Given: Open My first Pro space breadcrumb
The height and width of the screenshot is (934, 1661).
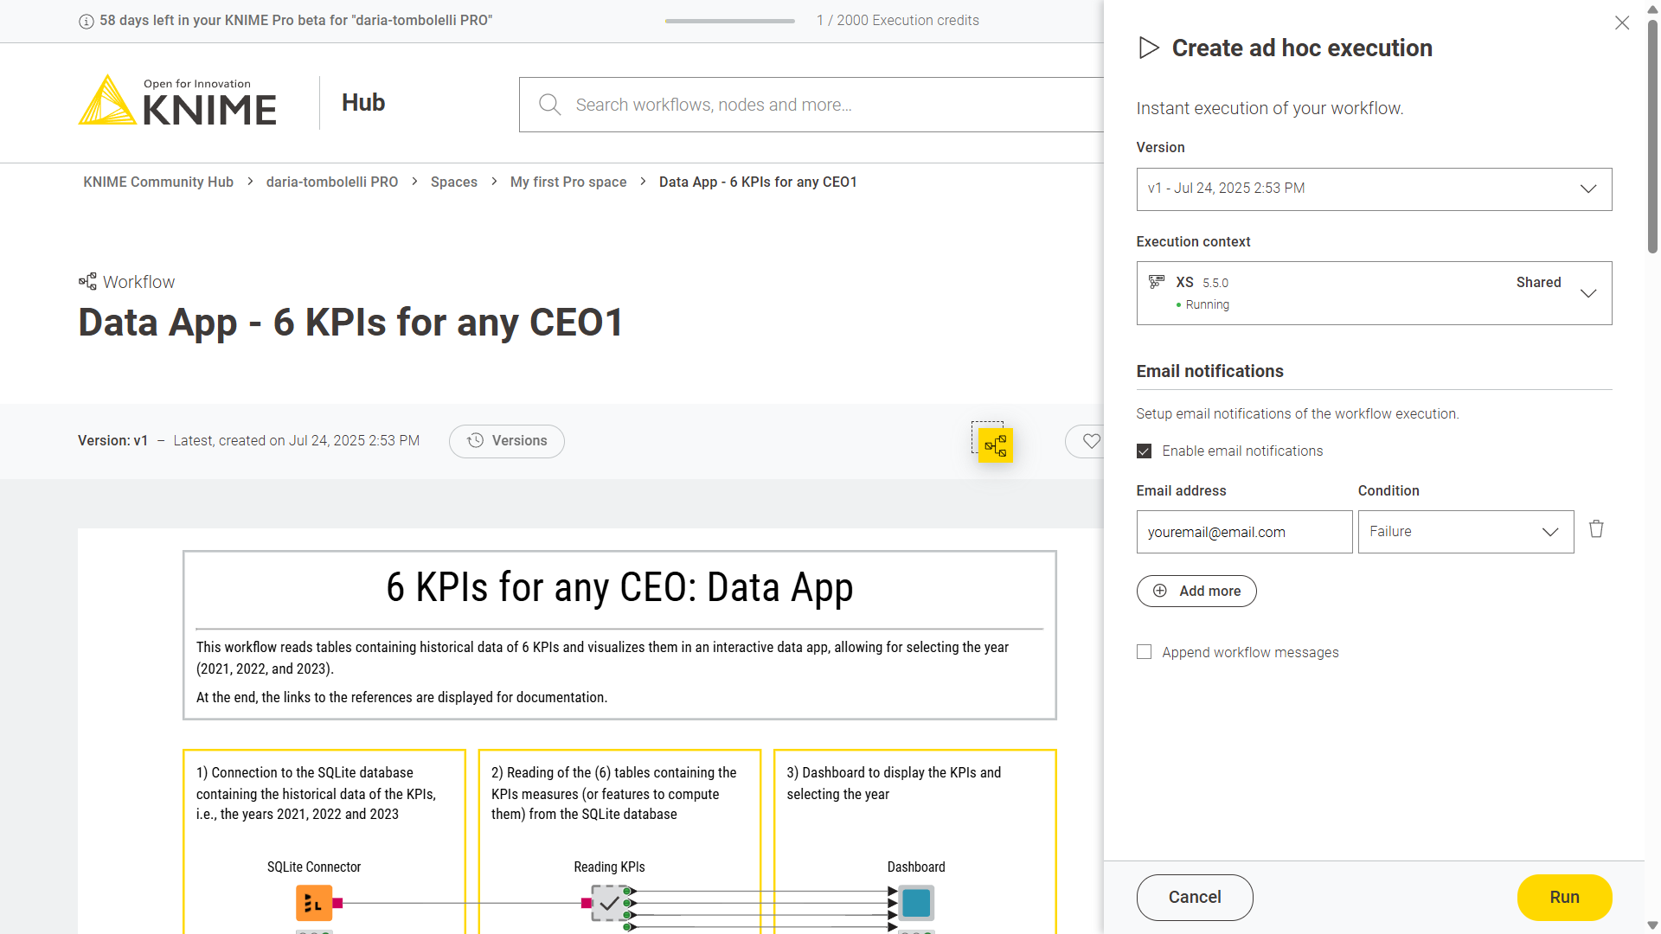Looking at the screenshot, I should [x=568, y=182].
